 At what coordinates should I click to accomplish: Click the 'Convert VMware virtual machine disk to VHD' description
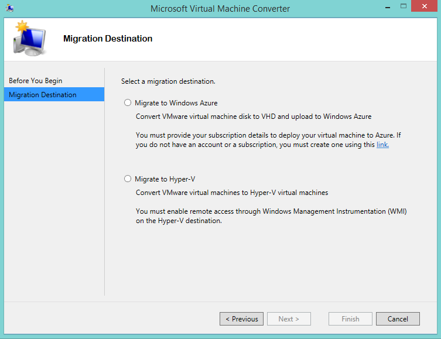(x=254, y=117)
